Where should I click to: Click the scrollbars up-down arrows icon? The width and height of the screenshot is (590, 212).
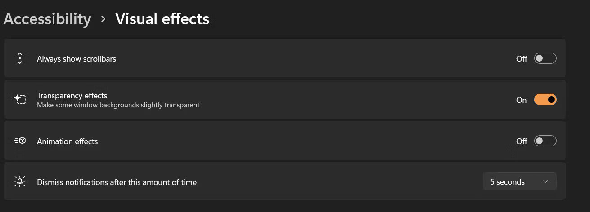click(x=20, y=58)
